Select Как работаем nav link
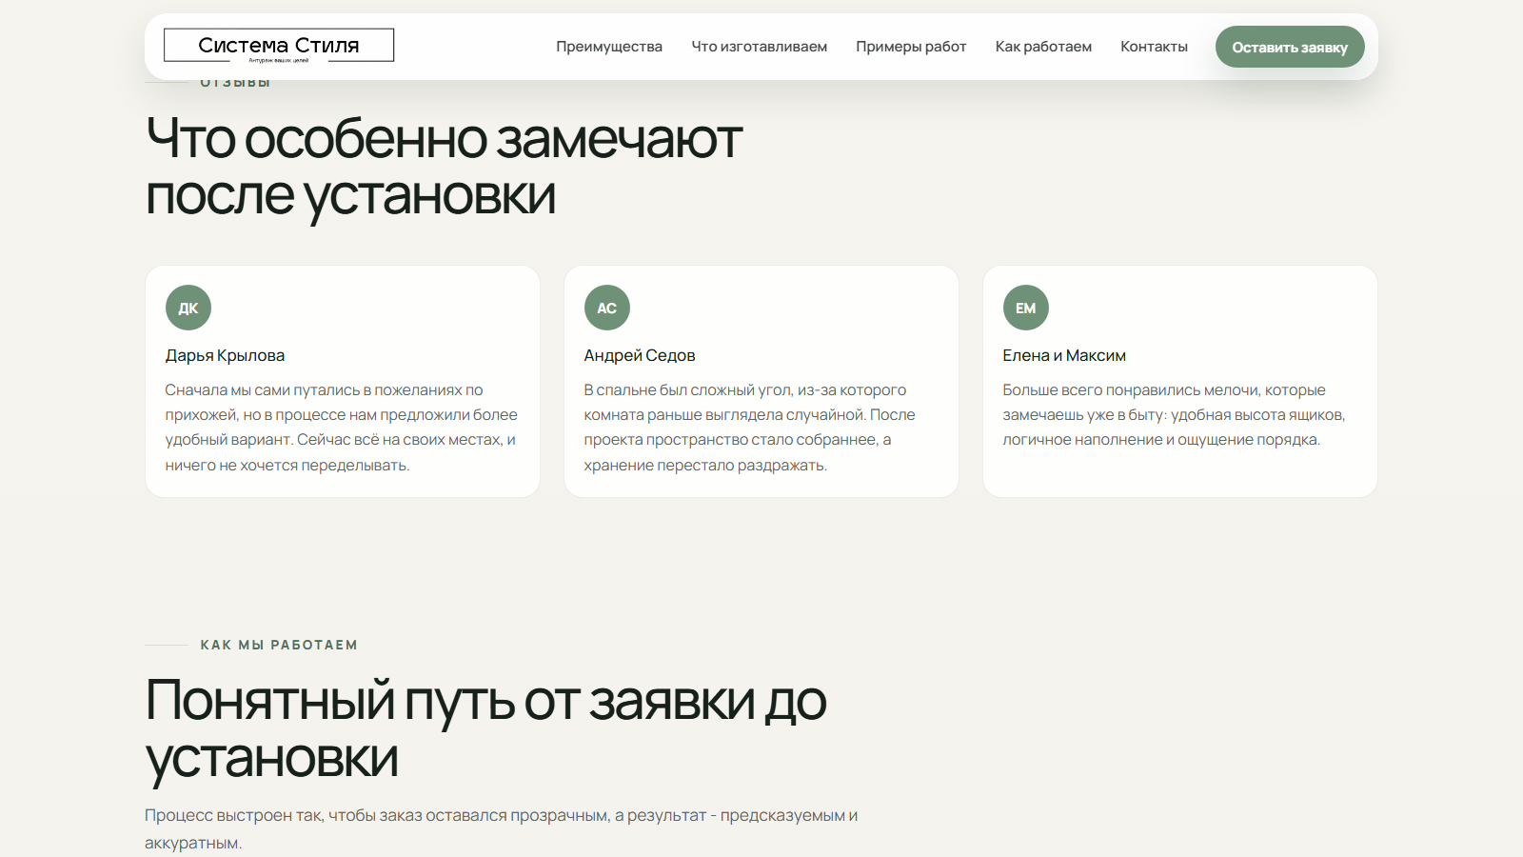1523x857 pixels. coord(1043,47)
